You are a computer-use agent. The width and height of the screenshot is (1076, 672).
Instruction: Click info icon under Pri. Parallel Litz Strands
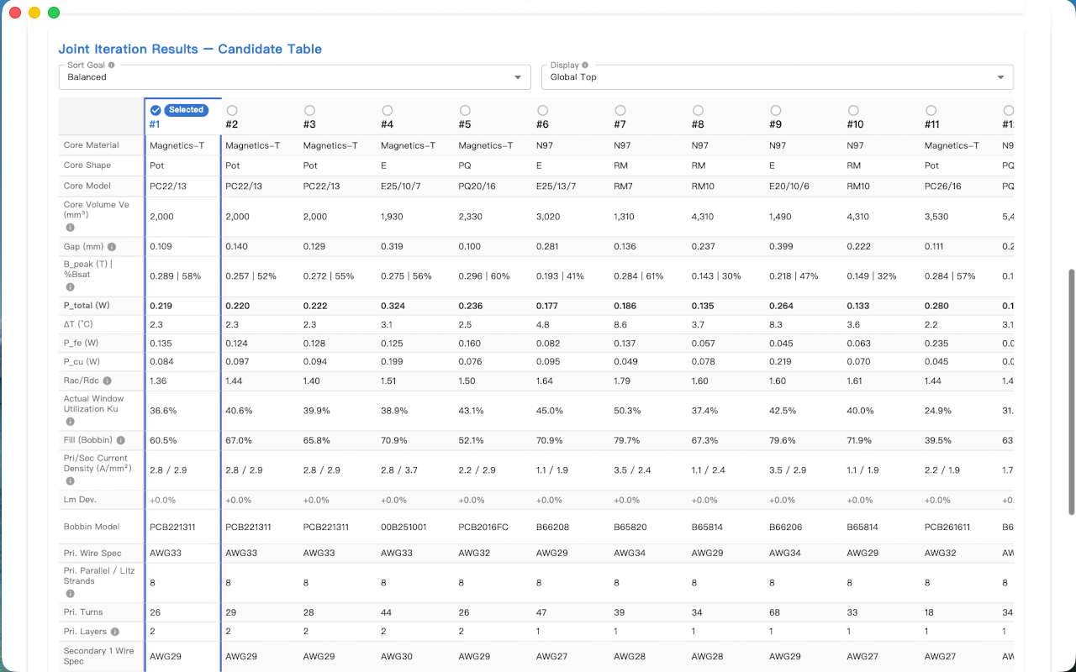coord(71,593)
